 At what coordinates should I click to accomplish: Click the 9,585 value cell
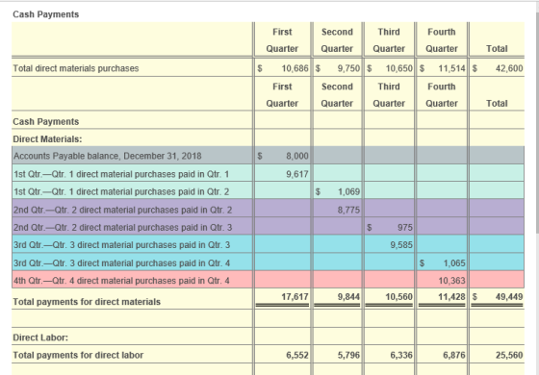click(389, 245)
